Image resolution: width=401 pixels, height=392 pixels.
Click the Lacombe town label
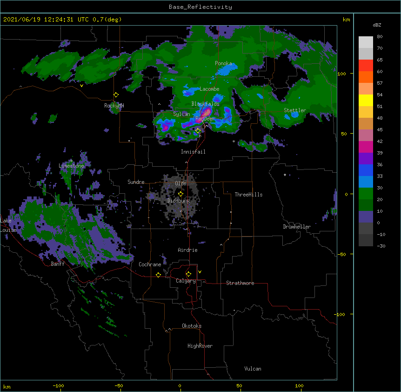(x=209, y=89)
